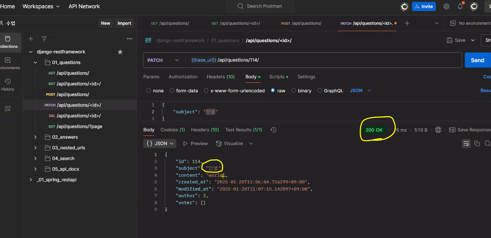491x238 pixels.
Task: Select x-www-form-urlencoded body option
Action: 206,91
